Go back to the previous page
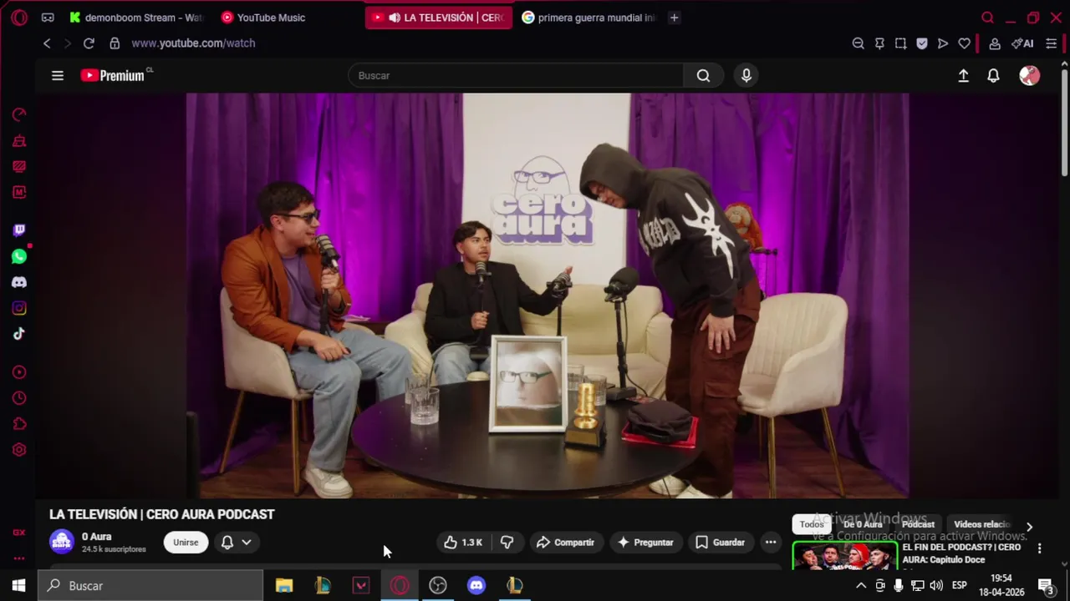The height and width of the screenshot is (601, 1070). point(47,43)
